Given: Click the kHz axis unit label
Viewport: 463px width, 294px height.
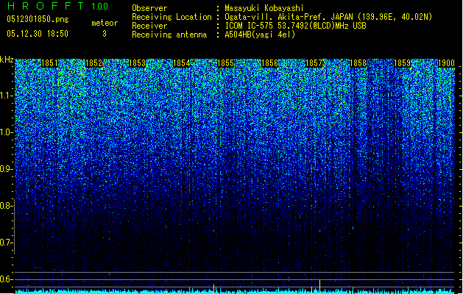Looking at the screenshot, I should tap(7, 60).
